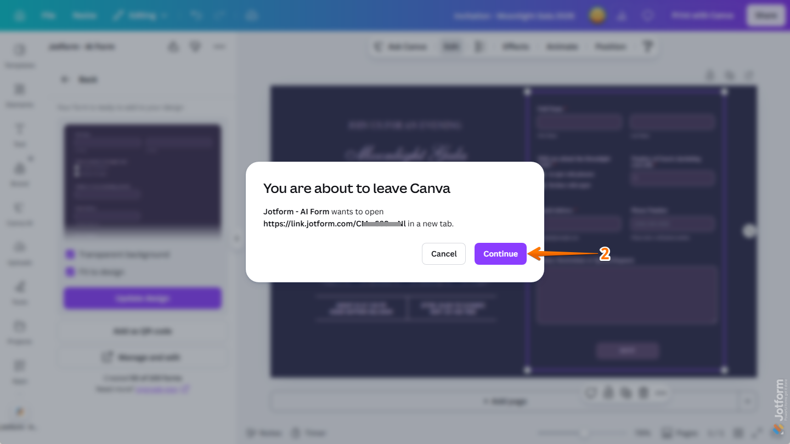The width and height of the screenshot is (790, 444).
Task: Click the Add page bar below the canvas
Action: coord(505,401)
